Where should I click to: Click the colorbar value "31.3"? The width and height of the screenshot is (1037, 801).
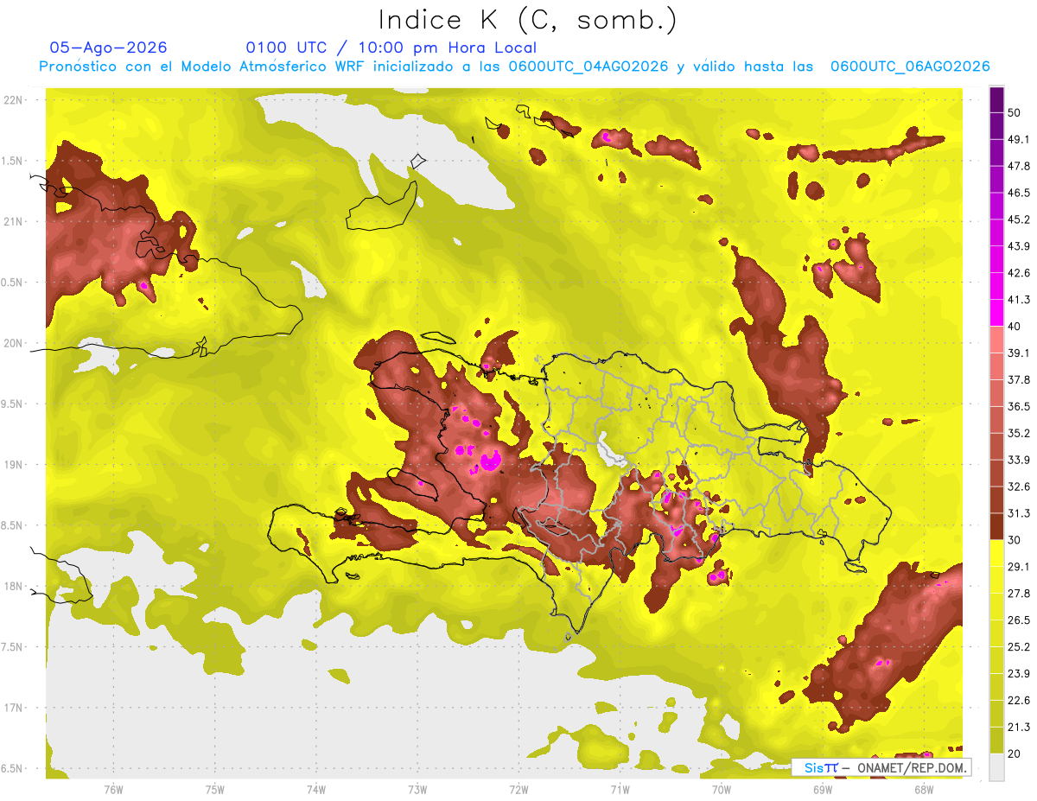click(1020, 513)
